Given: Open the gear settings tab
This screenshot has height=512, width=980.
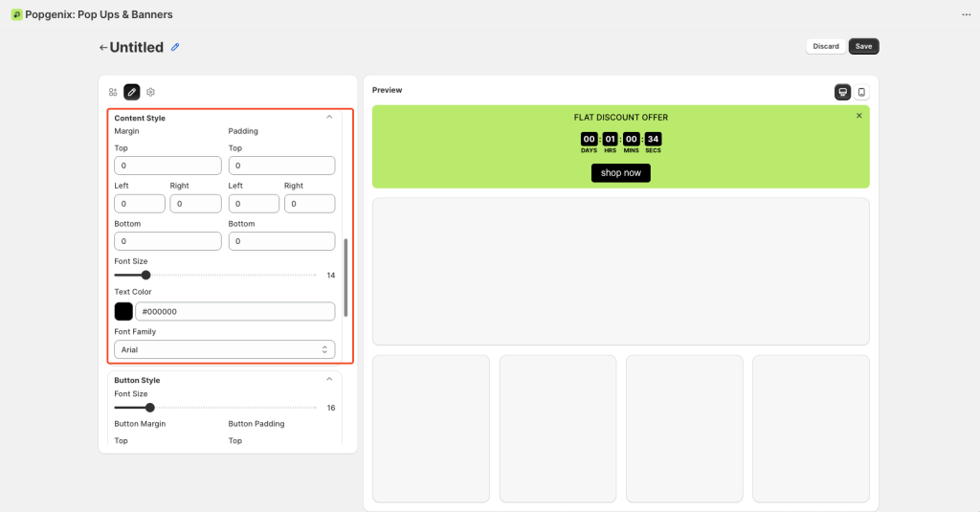Looking at the screenshot, I should [x=150, y=92].
